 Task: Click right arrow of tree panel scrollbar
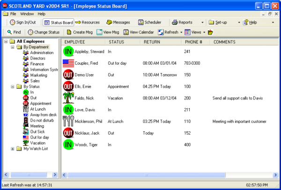55,175
